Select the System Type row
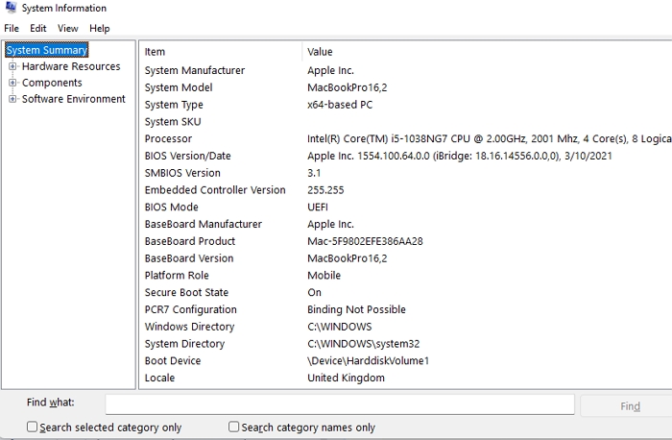 pyautogui.click(x=406, y=105)
